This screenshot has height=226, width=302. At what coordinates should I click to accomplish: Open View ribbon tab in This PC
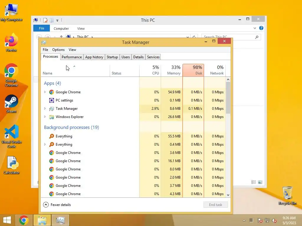tap(81, 29)
